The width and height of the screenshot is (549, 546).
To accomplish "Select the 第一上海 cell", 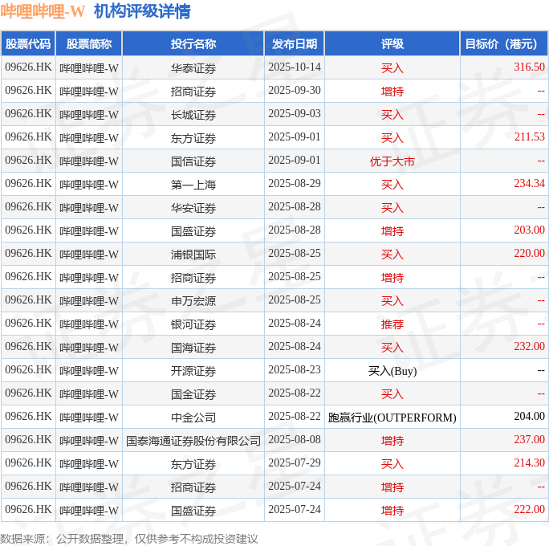I will tap(193, 184).
